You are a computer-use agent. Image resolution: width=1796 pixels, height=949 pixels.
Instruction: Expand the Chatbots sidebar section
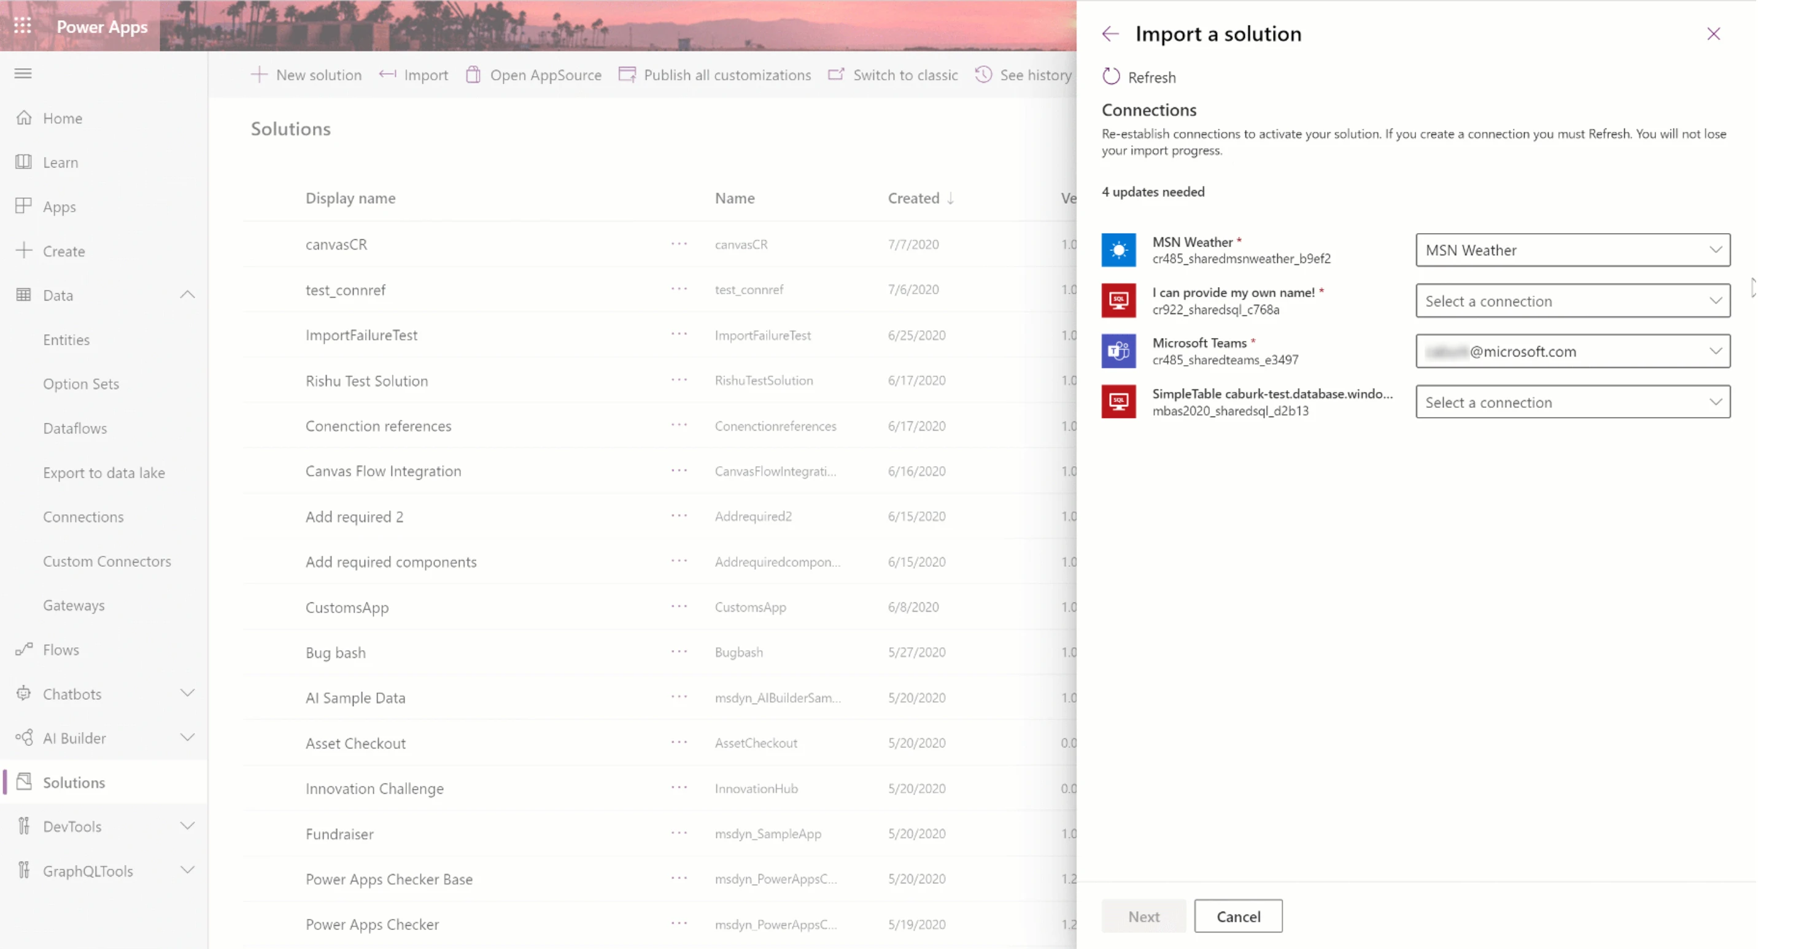coord(187,693)
